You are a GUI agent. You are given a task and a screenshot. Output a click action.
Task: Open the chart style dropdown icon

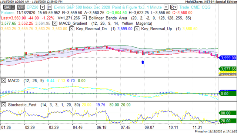tap(49, 7)
